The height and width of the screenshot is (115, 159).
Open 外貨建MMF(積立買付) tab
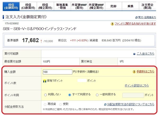point(96,6)
